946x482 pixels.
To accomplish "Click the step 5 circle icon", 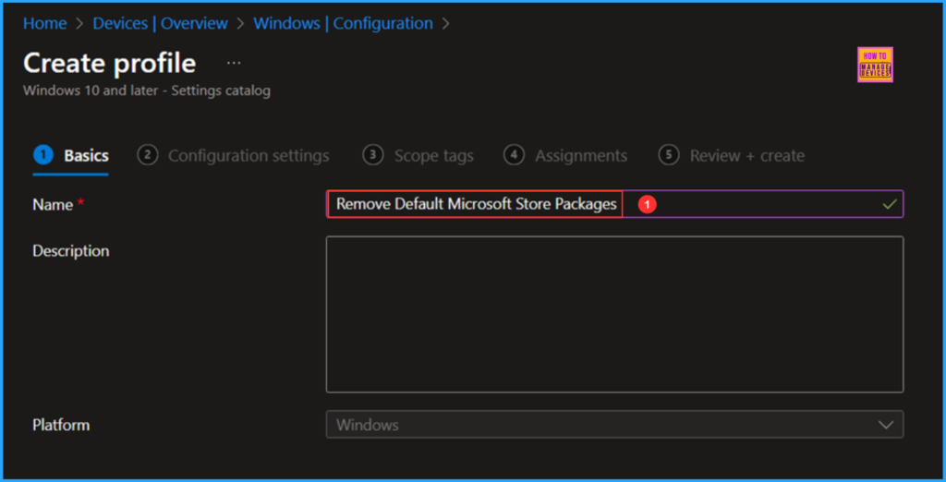I will [669, 155].
